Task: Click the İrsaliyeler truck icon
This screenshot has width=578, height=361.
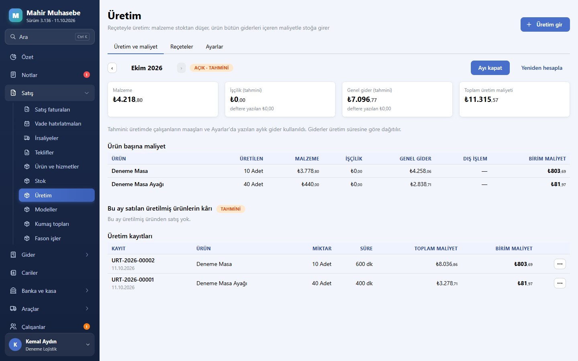Action: click(27, 138)
